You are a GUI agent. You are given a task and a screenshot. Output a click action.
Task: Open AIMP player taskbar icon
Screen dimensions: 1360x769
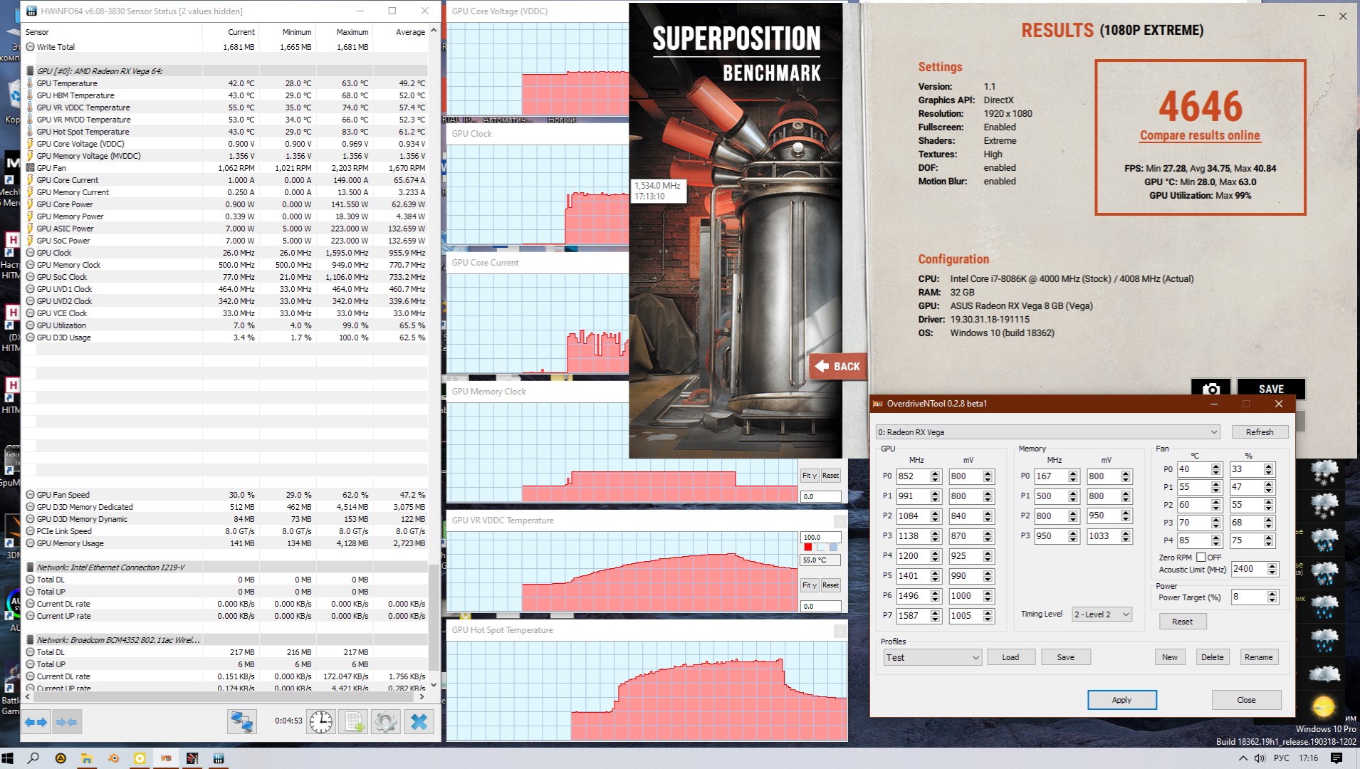61,758
